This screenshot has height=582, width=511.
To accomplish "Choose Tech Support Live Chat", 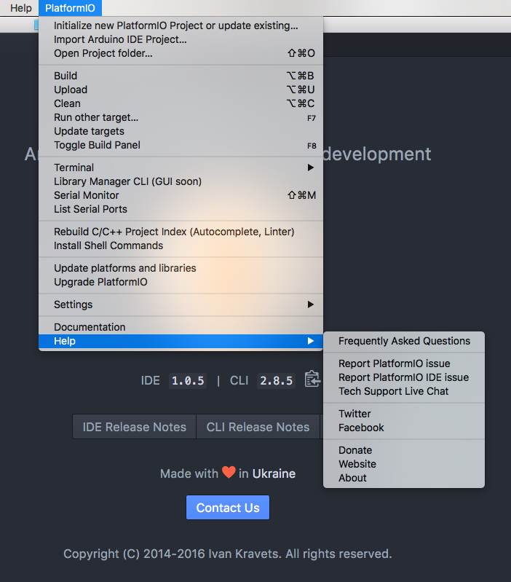I will tap(404, 392).
